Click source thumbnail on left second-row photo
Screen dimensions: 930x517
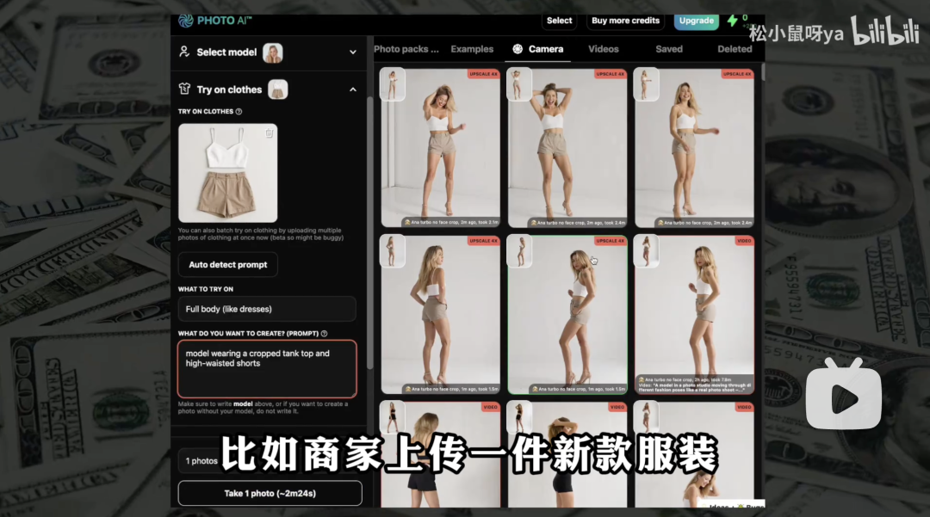tap(393, 251)
